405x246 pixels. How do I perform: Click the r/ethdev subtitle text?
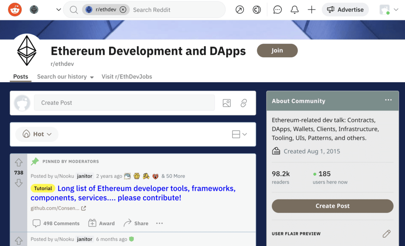click(62, 64)
